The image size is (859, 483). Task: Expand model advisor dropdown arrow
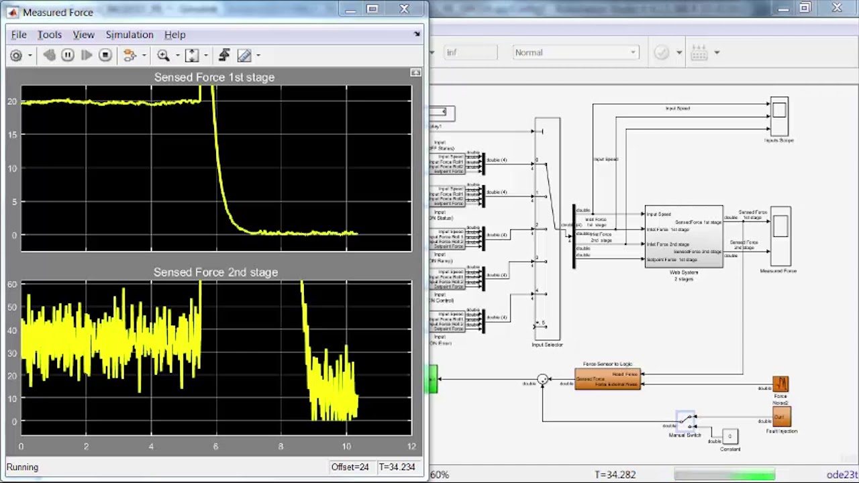click(679, 52)
